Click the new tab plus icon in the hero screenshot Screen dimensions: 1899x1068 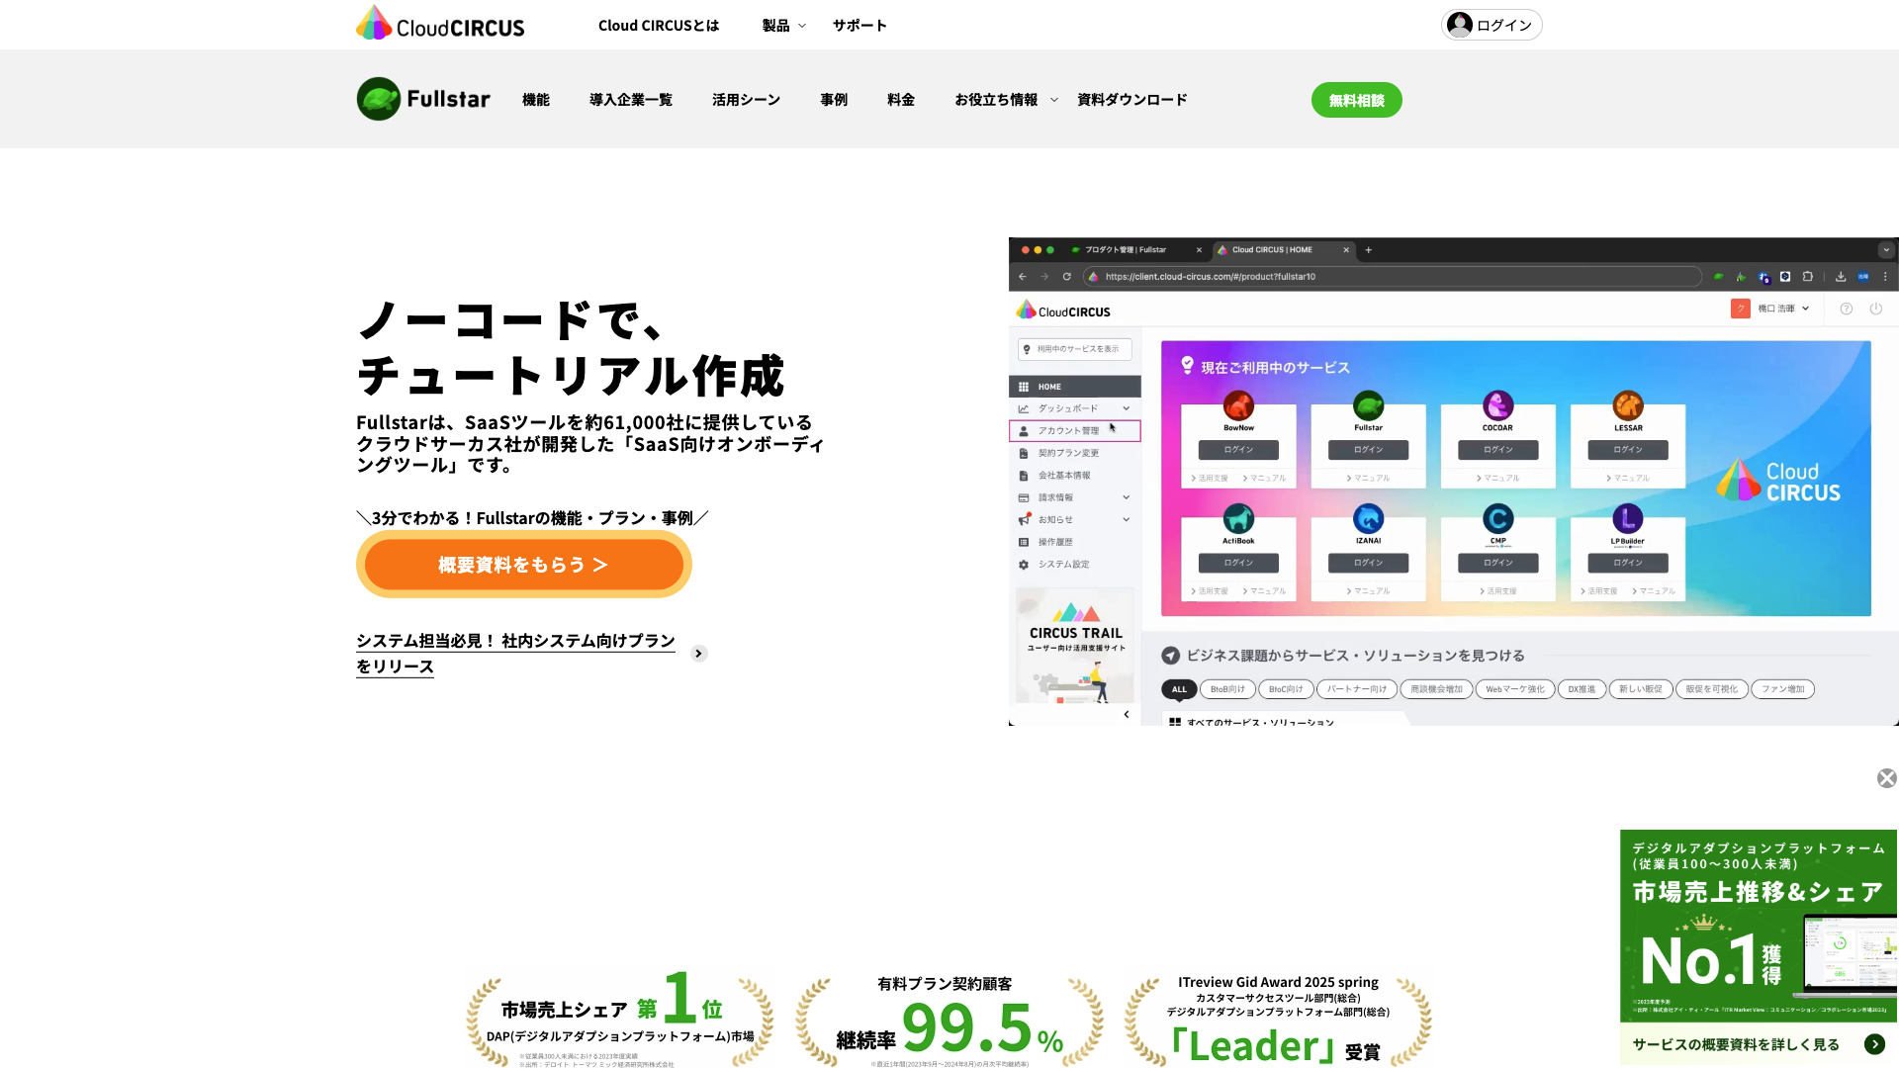pos(1369,250)
